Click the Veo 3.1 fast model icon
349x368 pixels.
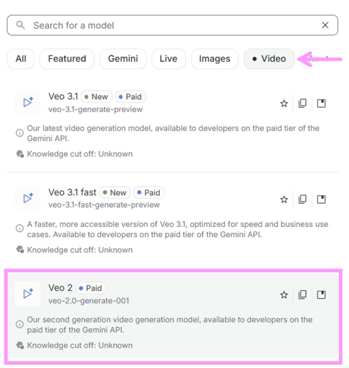[28, 198]
